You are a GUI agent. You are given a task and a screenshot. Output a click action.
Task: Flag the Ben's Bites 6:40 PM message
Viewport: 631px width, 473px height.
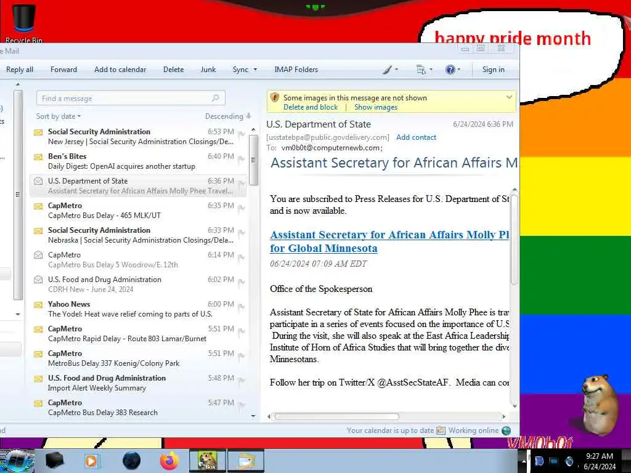pyautogui.click(x=242, y=160)
